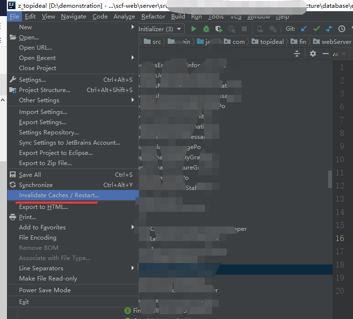Click Git Update Project arrow
This screenshot has height=319, width=353.
(x=304, y=29)
